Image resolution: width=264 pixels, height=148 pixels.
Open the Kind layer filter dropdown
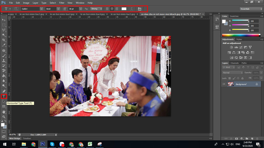point(229,67)
